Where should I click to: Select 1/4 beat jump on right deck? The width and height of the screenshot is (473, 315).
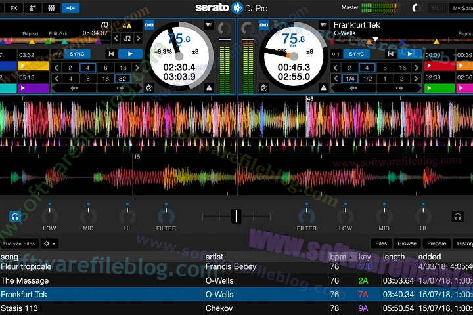(350, 79)
